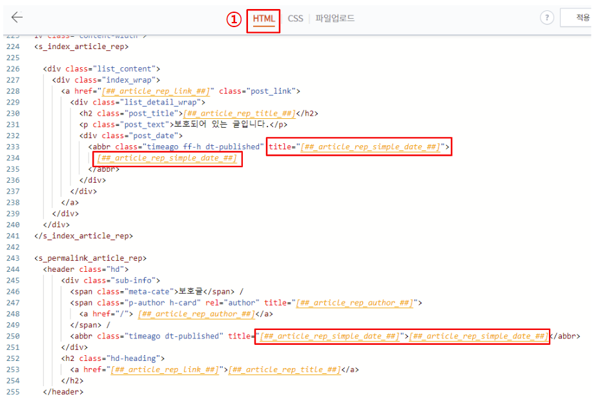The height and width of the screenshot is (401, 598).
Task: Click the div class="list_content" line
Action: [101, 69]
